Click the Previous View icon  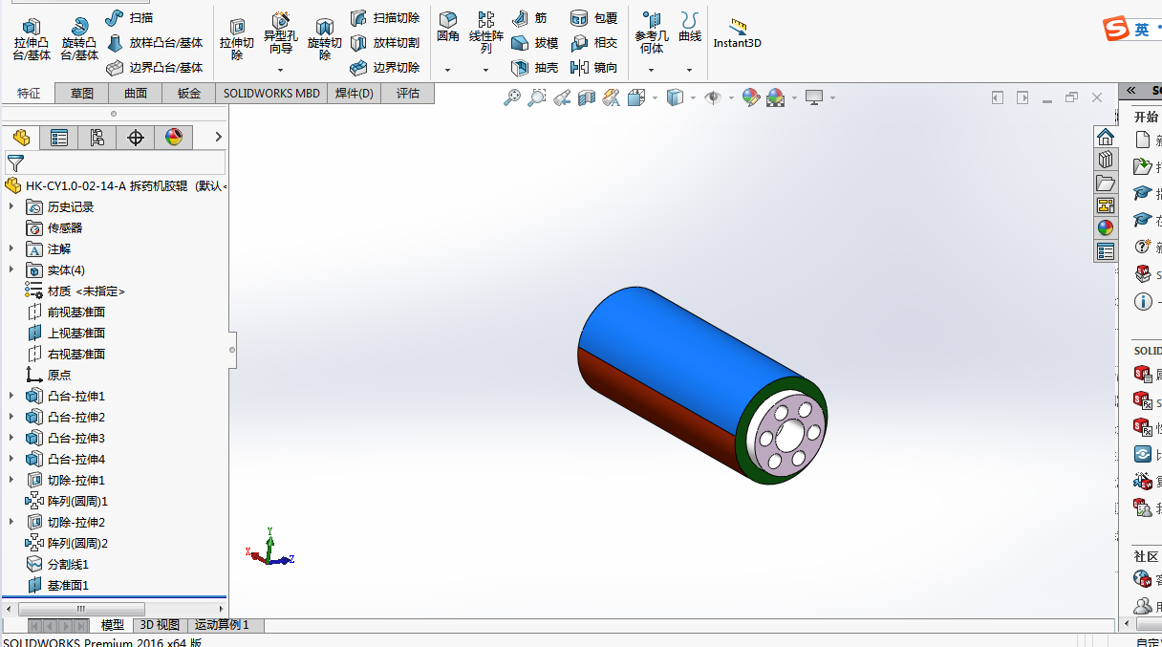pyautogui.click(x=562, y=97)
